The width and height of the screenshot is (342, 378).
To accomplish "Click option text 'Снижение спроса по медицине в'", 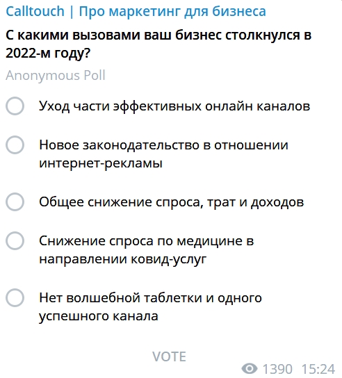I will tap(147, 241).
